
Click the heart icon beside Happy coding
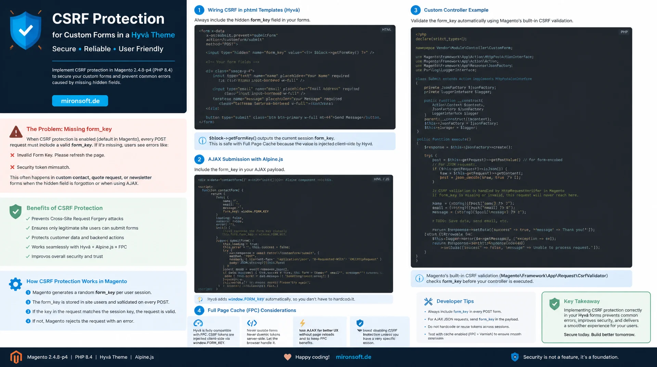[287, 357]
